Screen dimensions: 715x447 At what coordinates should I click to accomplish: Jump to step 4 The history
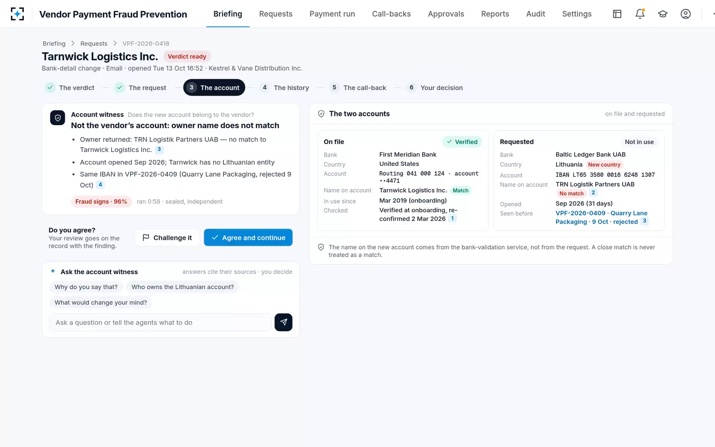(285, 88)
